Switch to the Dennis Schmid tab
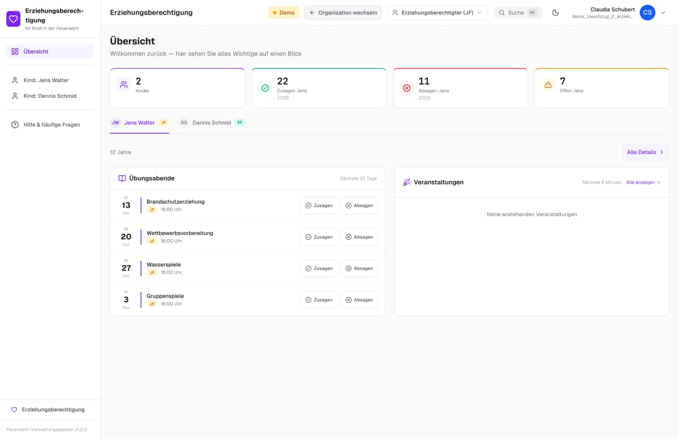 coord(212,123)
